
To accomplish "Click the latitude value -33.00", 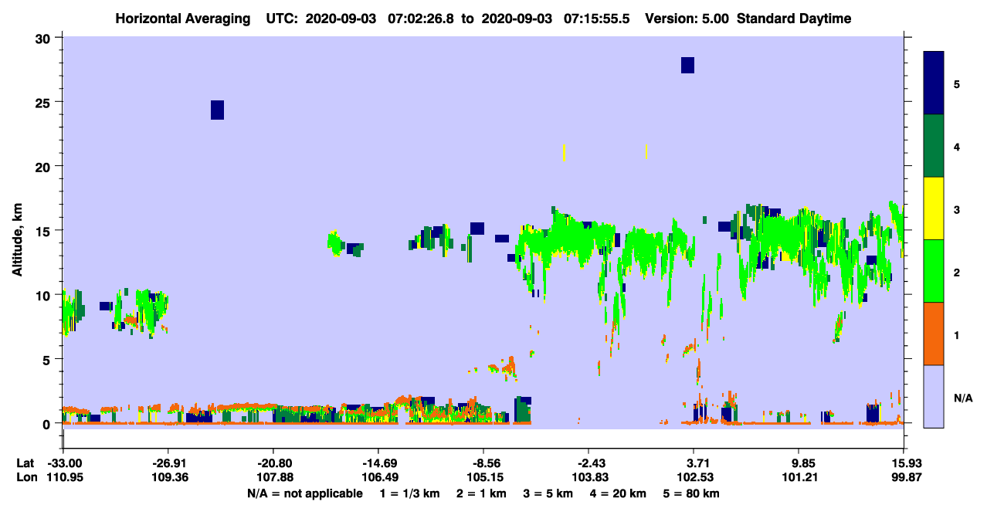I will (x=63, y=463).
